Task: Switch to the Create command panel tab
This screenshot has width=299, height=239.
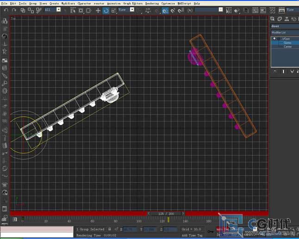Action: point(272,19)
